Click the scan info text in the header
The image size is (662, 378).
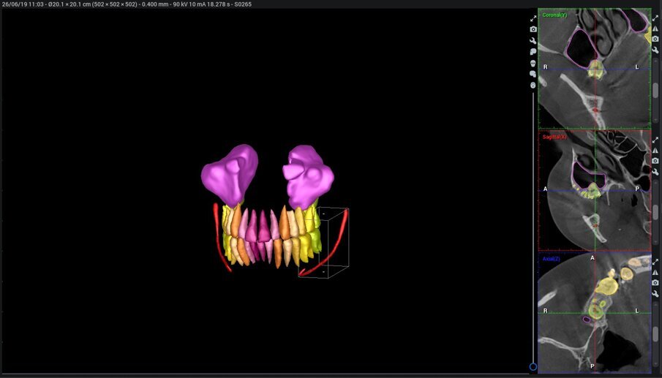[127, 4]
